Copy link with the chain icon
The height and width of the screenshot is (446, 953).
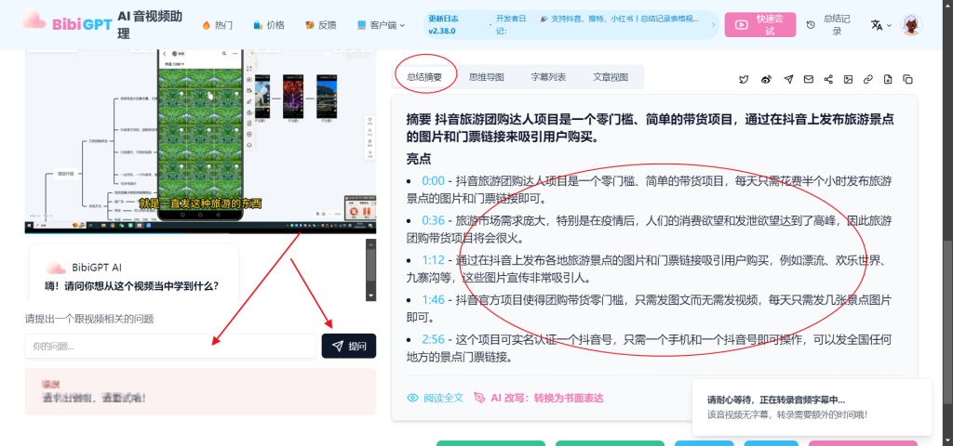pos(867,80)
